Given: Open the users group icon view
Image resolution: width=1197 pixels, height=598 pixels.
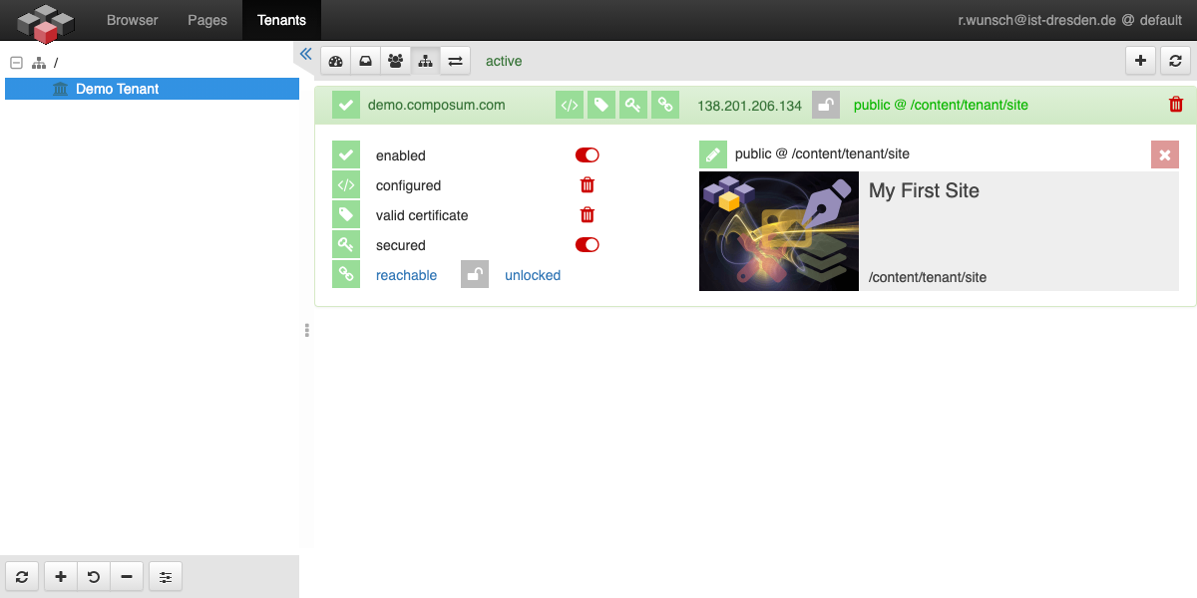Looking at the screenshot, I should click(395, 61).
